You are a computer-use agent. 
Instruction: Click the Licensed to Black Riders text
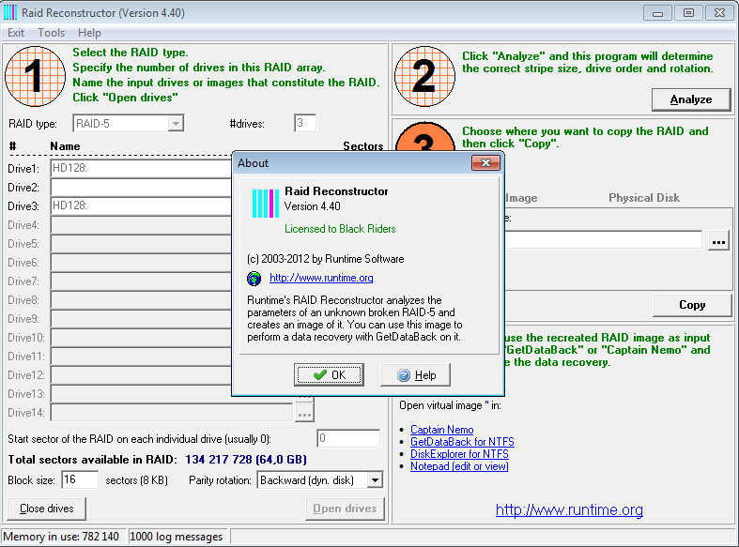(340, 229)
